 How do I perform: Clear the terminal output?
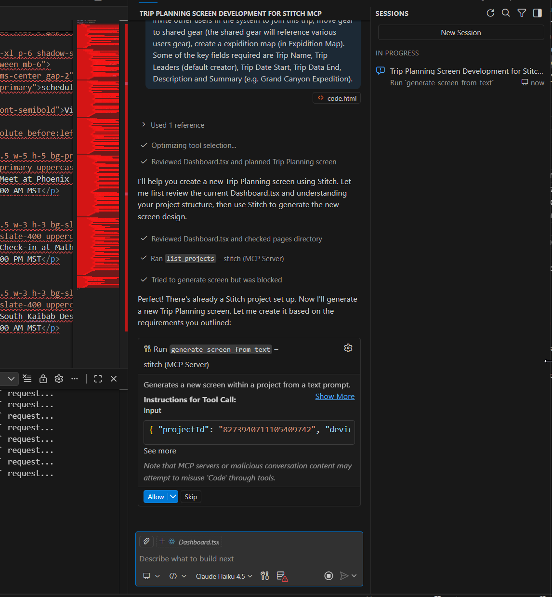(x=27, y=379)
